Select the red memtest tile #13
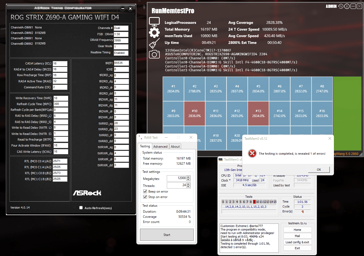 [258, 114]
